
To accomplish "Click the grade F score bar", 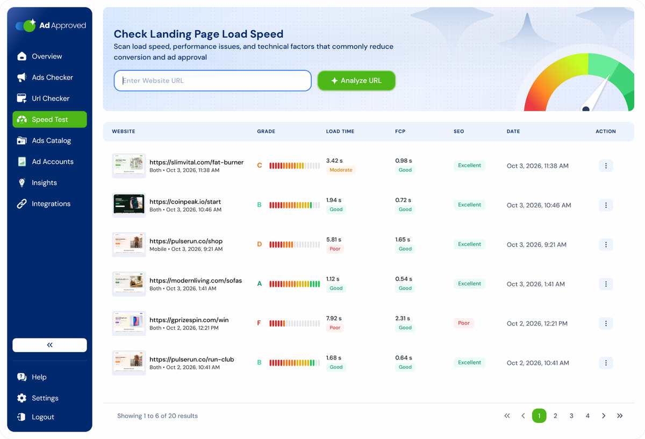I will (x=295, y=323).
